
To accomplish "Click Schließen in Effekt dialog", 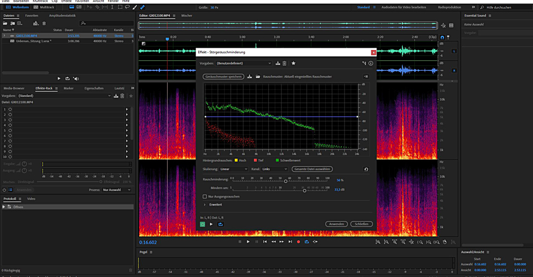I will [362, 224].
